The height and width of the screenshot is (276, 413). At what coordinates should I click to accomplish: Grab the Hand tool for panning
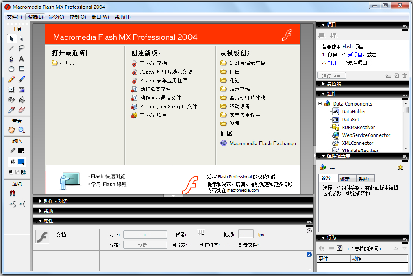pos(11,130)
